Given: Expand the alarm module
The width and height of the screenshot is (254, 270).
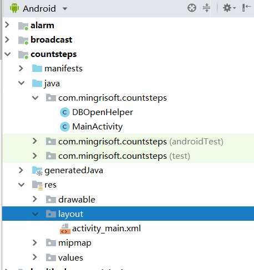Looking at the screenshot, I should pos(7,25).
